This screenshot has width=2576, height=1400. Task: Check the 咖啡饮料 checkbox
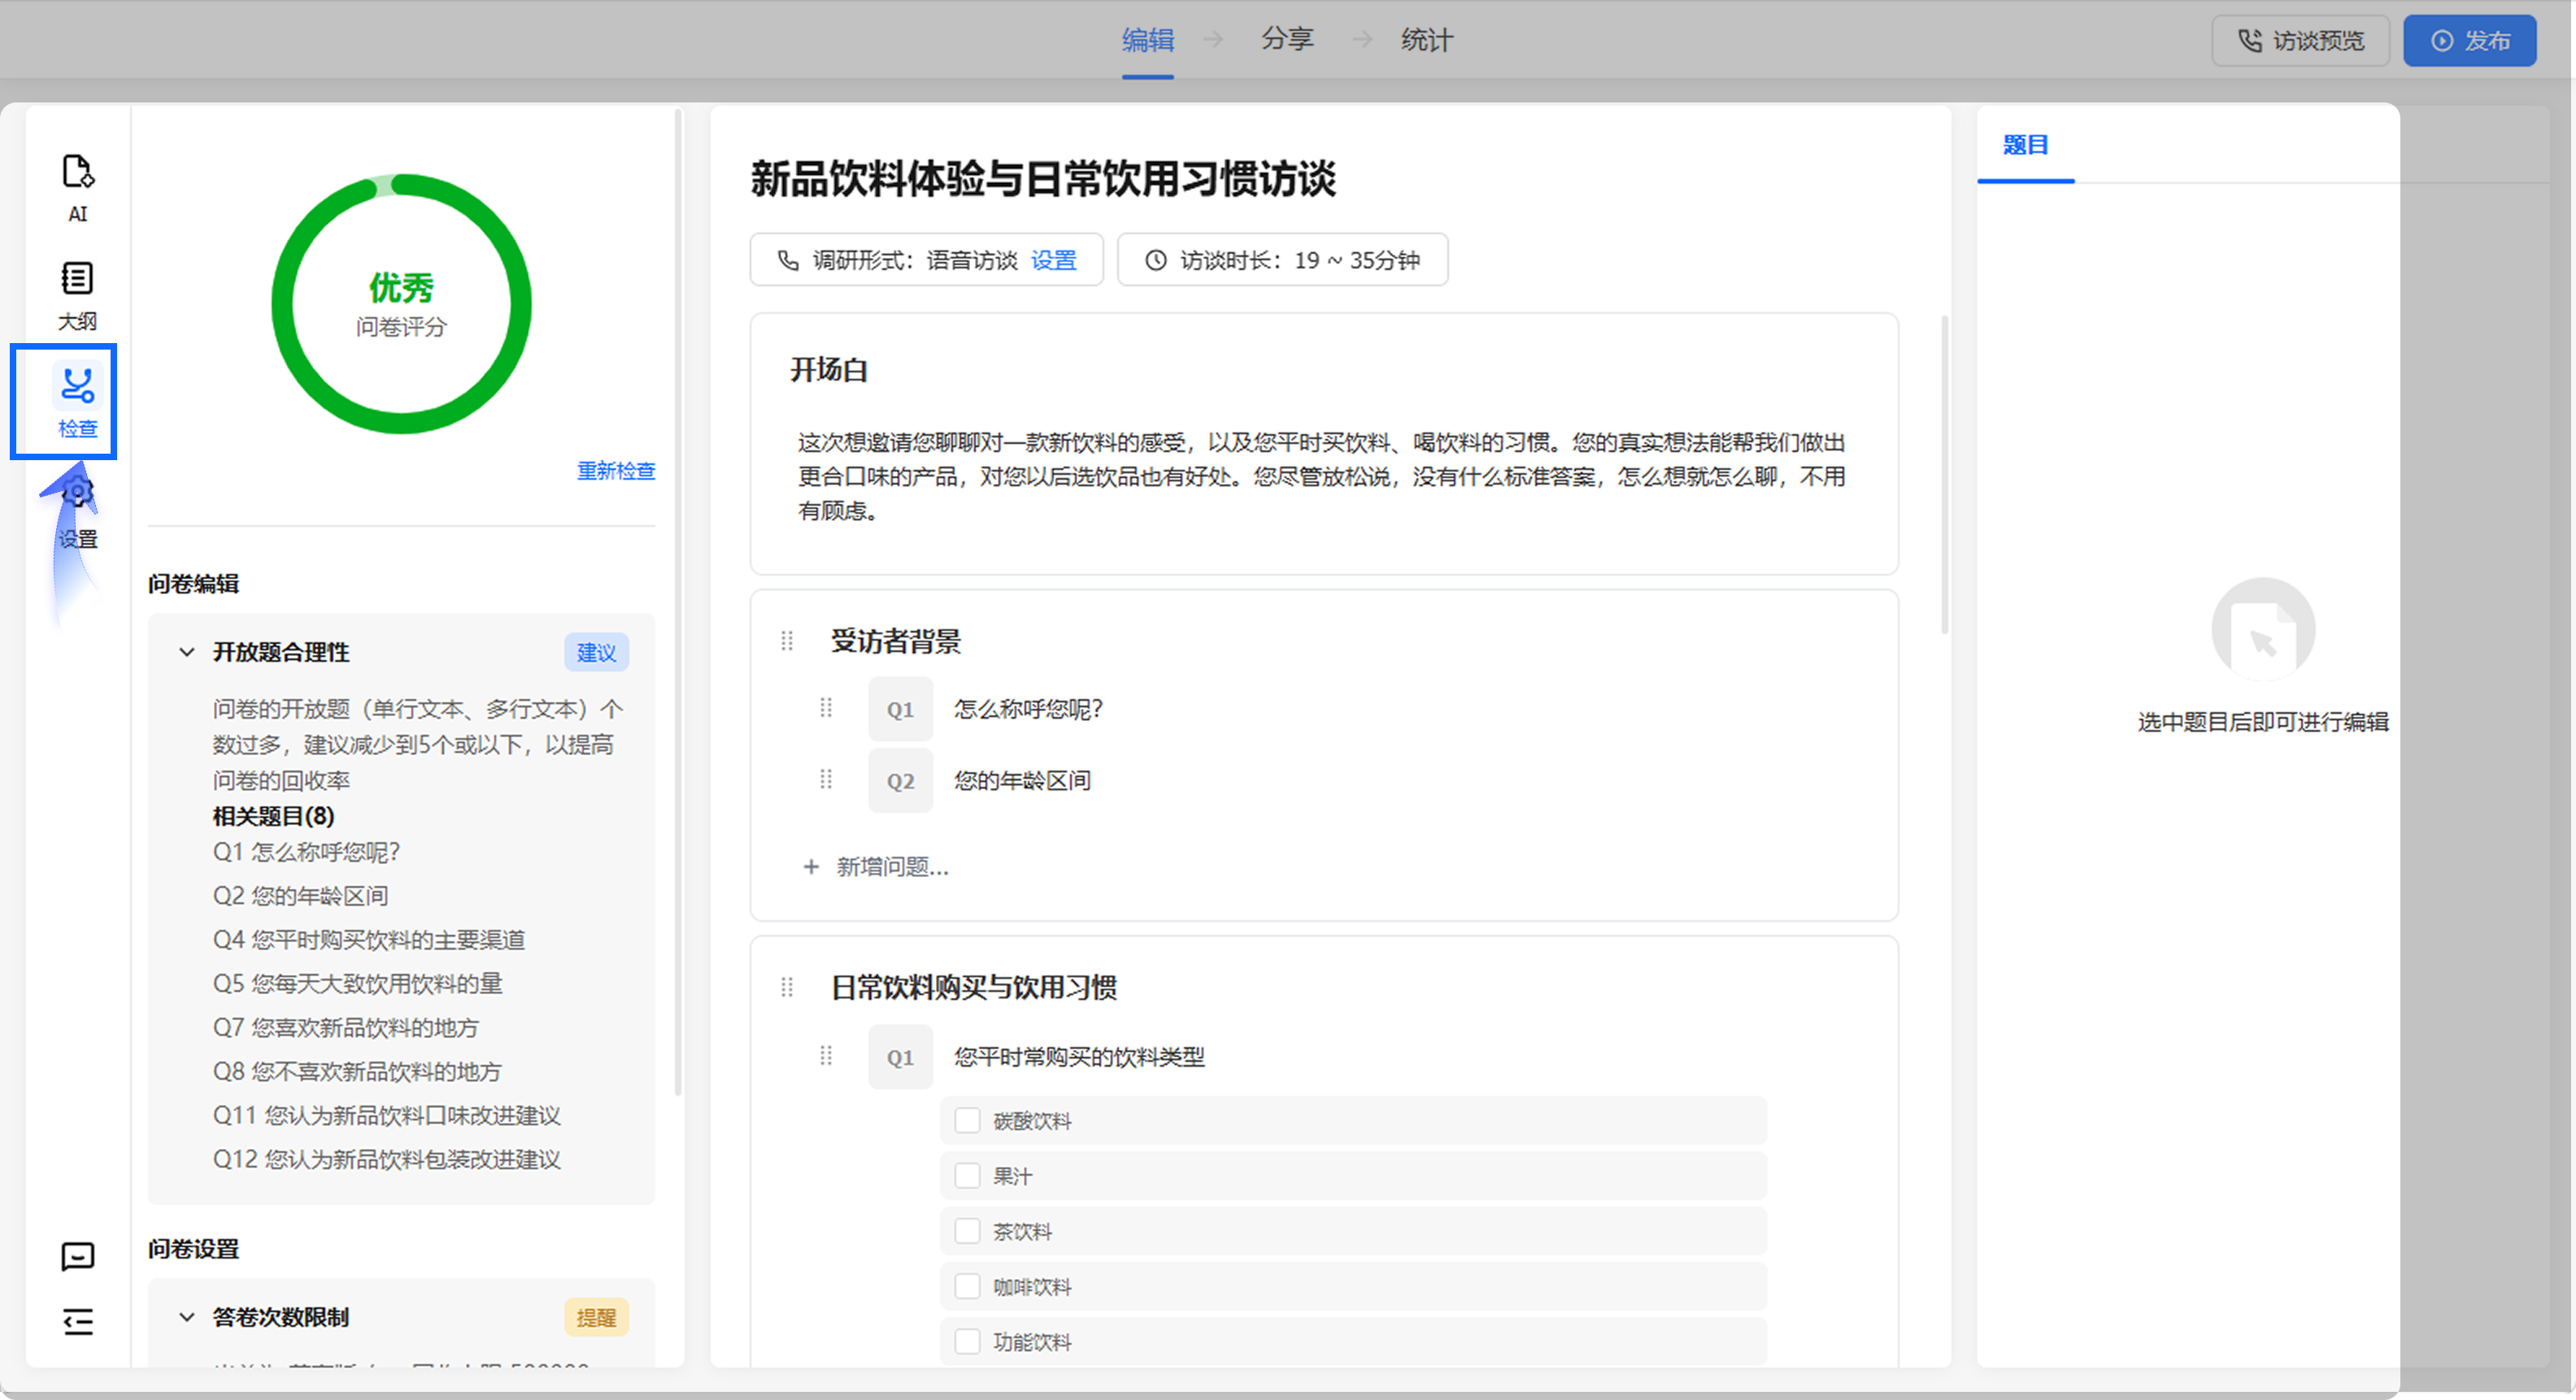pyautogui.click(x=967, y=1286)
